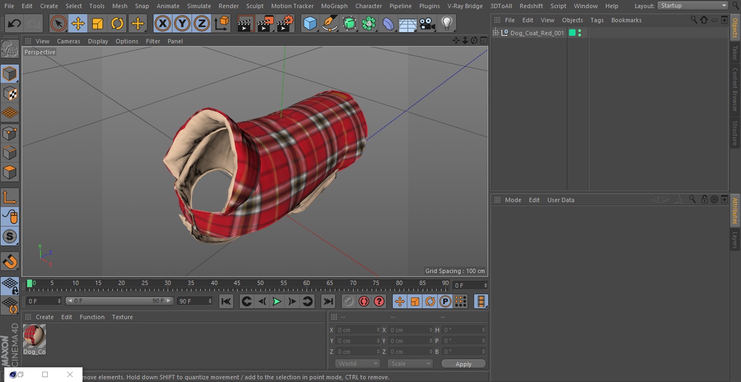The width and height of the screenshot is (741, 382).
Task: Click timeline ruler at frame 45
Action: (237, 283)
